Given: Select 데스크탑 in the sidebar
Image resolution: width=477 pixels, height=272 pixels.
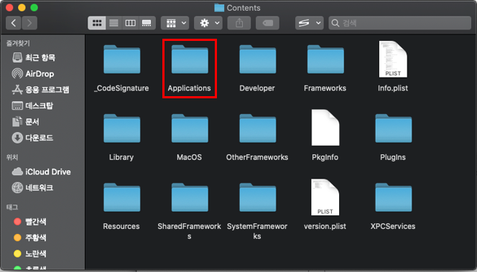Looking at the screenshot, I should [x=32, y=105].
